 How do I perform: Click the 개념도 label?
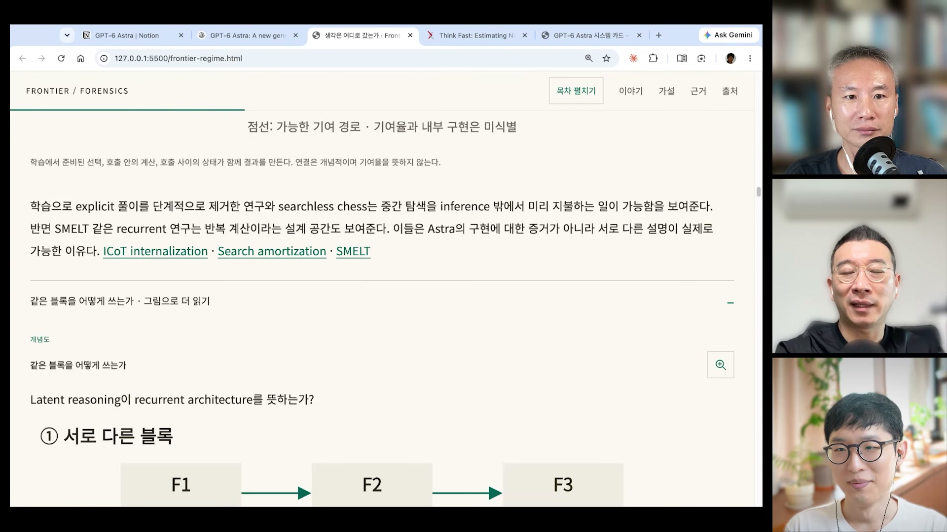(40, 339)
